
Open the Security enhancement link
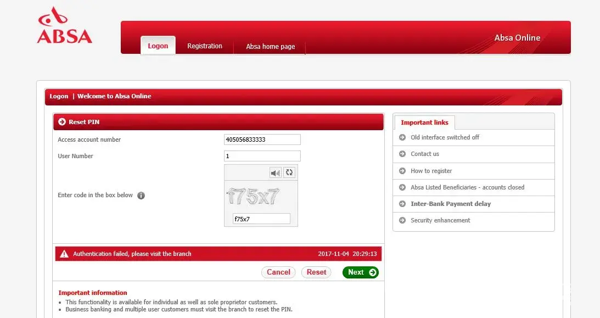click(440, 220)
